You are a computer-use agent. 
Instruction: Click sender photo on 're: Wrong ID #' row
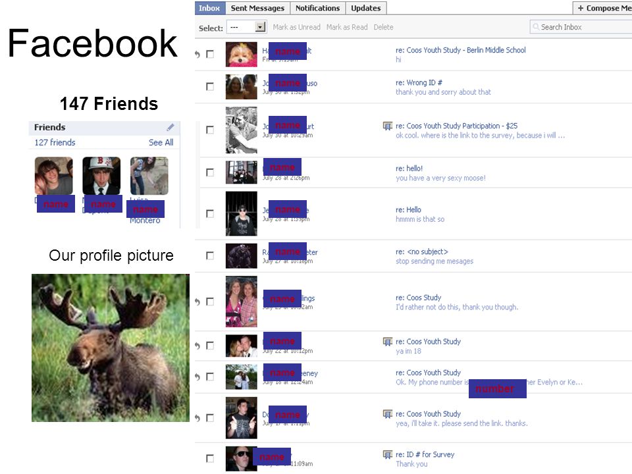tap(241, 87)
